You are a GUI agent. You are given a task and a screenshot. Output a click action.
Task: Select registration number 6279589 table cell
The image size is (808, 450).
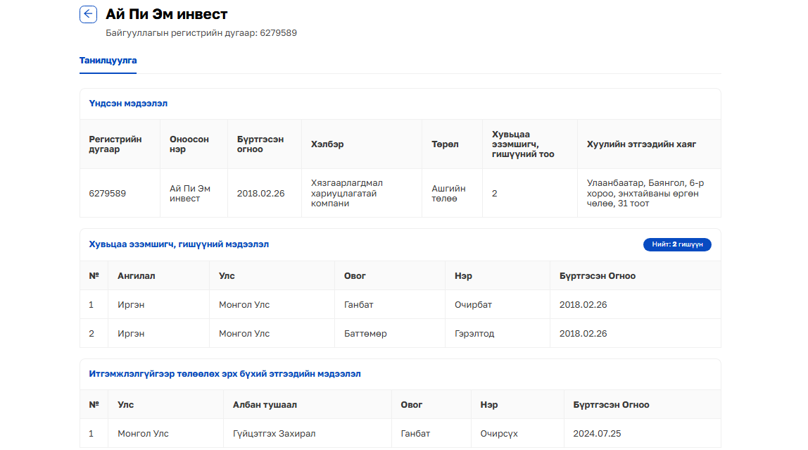pyautogui.click(x=108, y=193)
